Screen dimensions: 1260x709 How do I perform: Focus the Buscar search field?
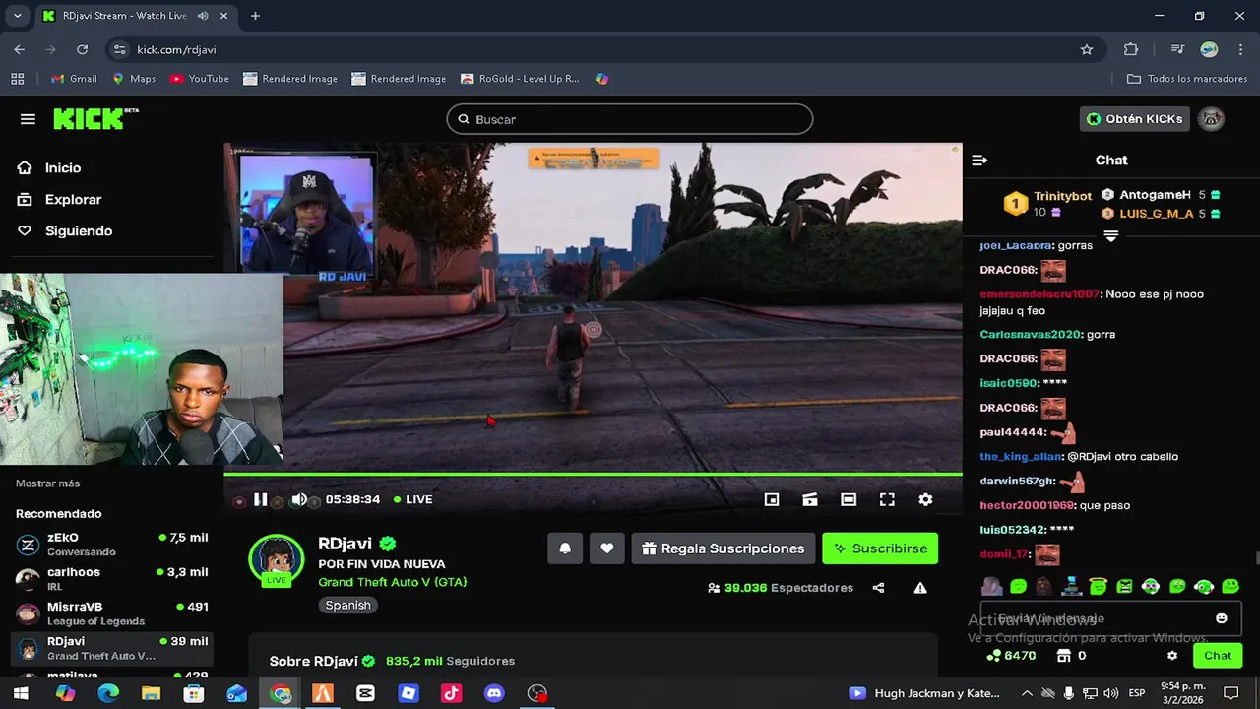[x=630, y=119]
